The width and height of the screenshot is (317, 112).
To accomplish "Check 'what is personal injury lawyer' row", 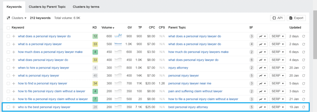I will point(8,76).
